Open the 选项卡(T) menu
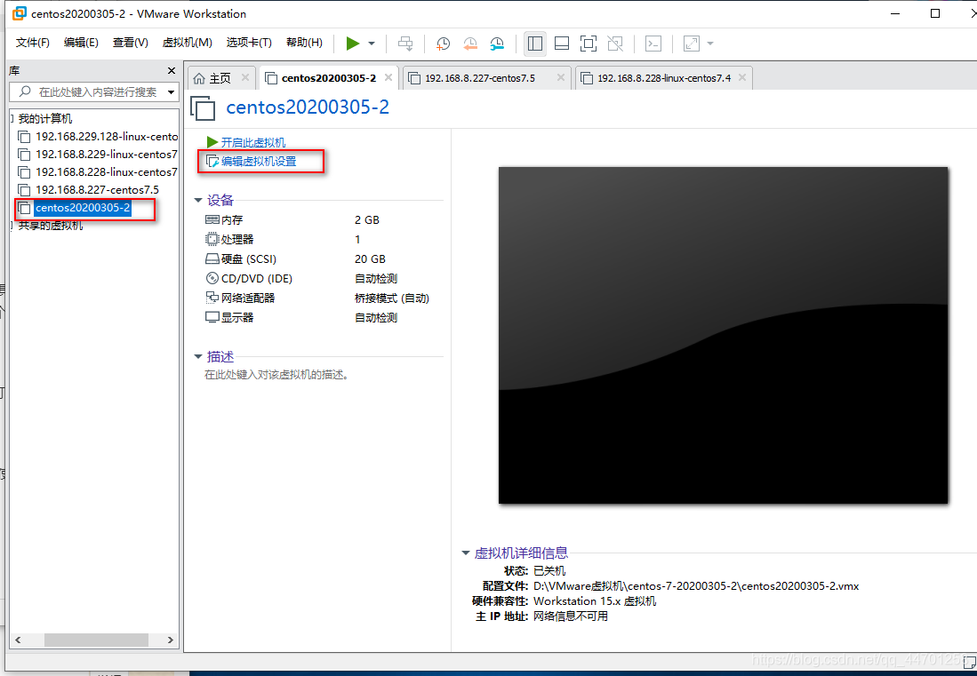The height and width of the screenshot is (676, 977). tap(249, 43)
